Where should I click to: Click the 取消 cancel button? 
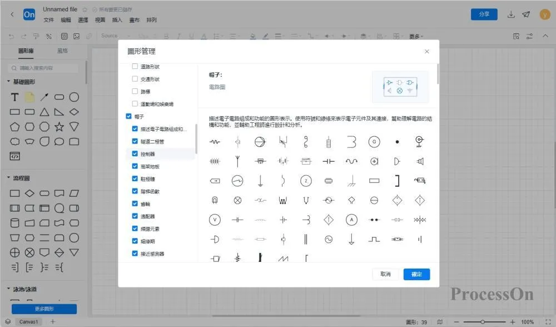click(385, 274)
